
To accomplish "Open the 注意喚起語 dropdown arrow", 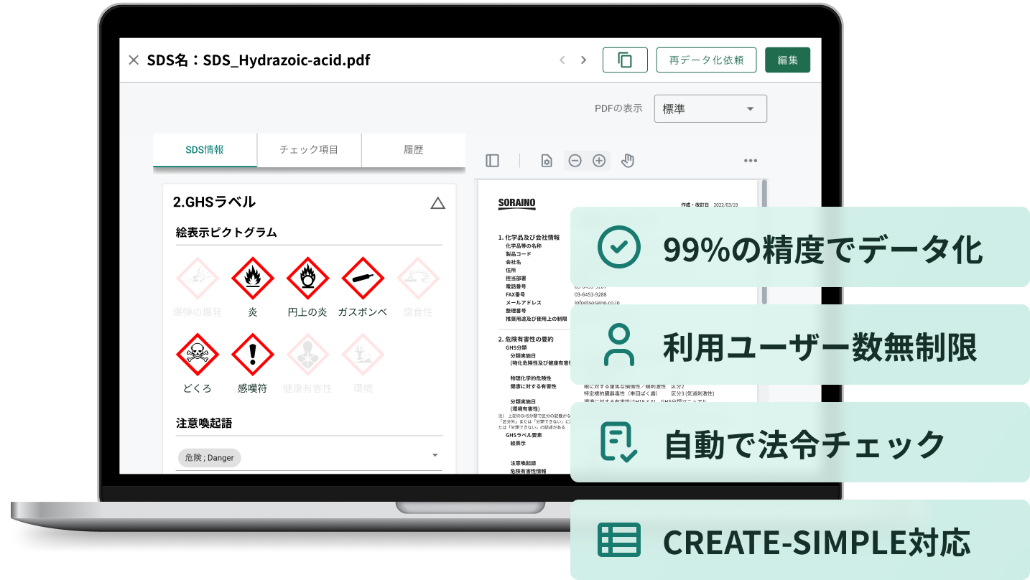I will [x=435, y=455].
